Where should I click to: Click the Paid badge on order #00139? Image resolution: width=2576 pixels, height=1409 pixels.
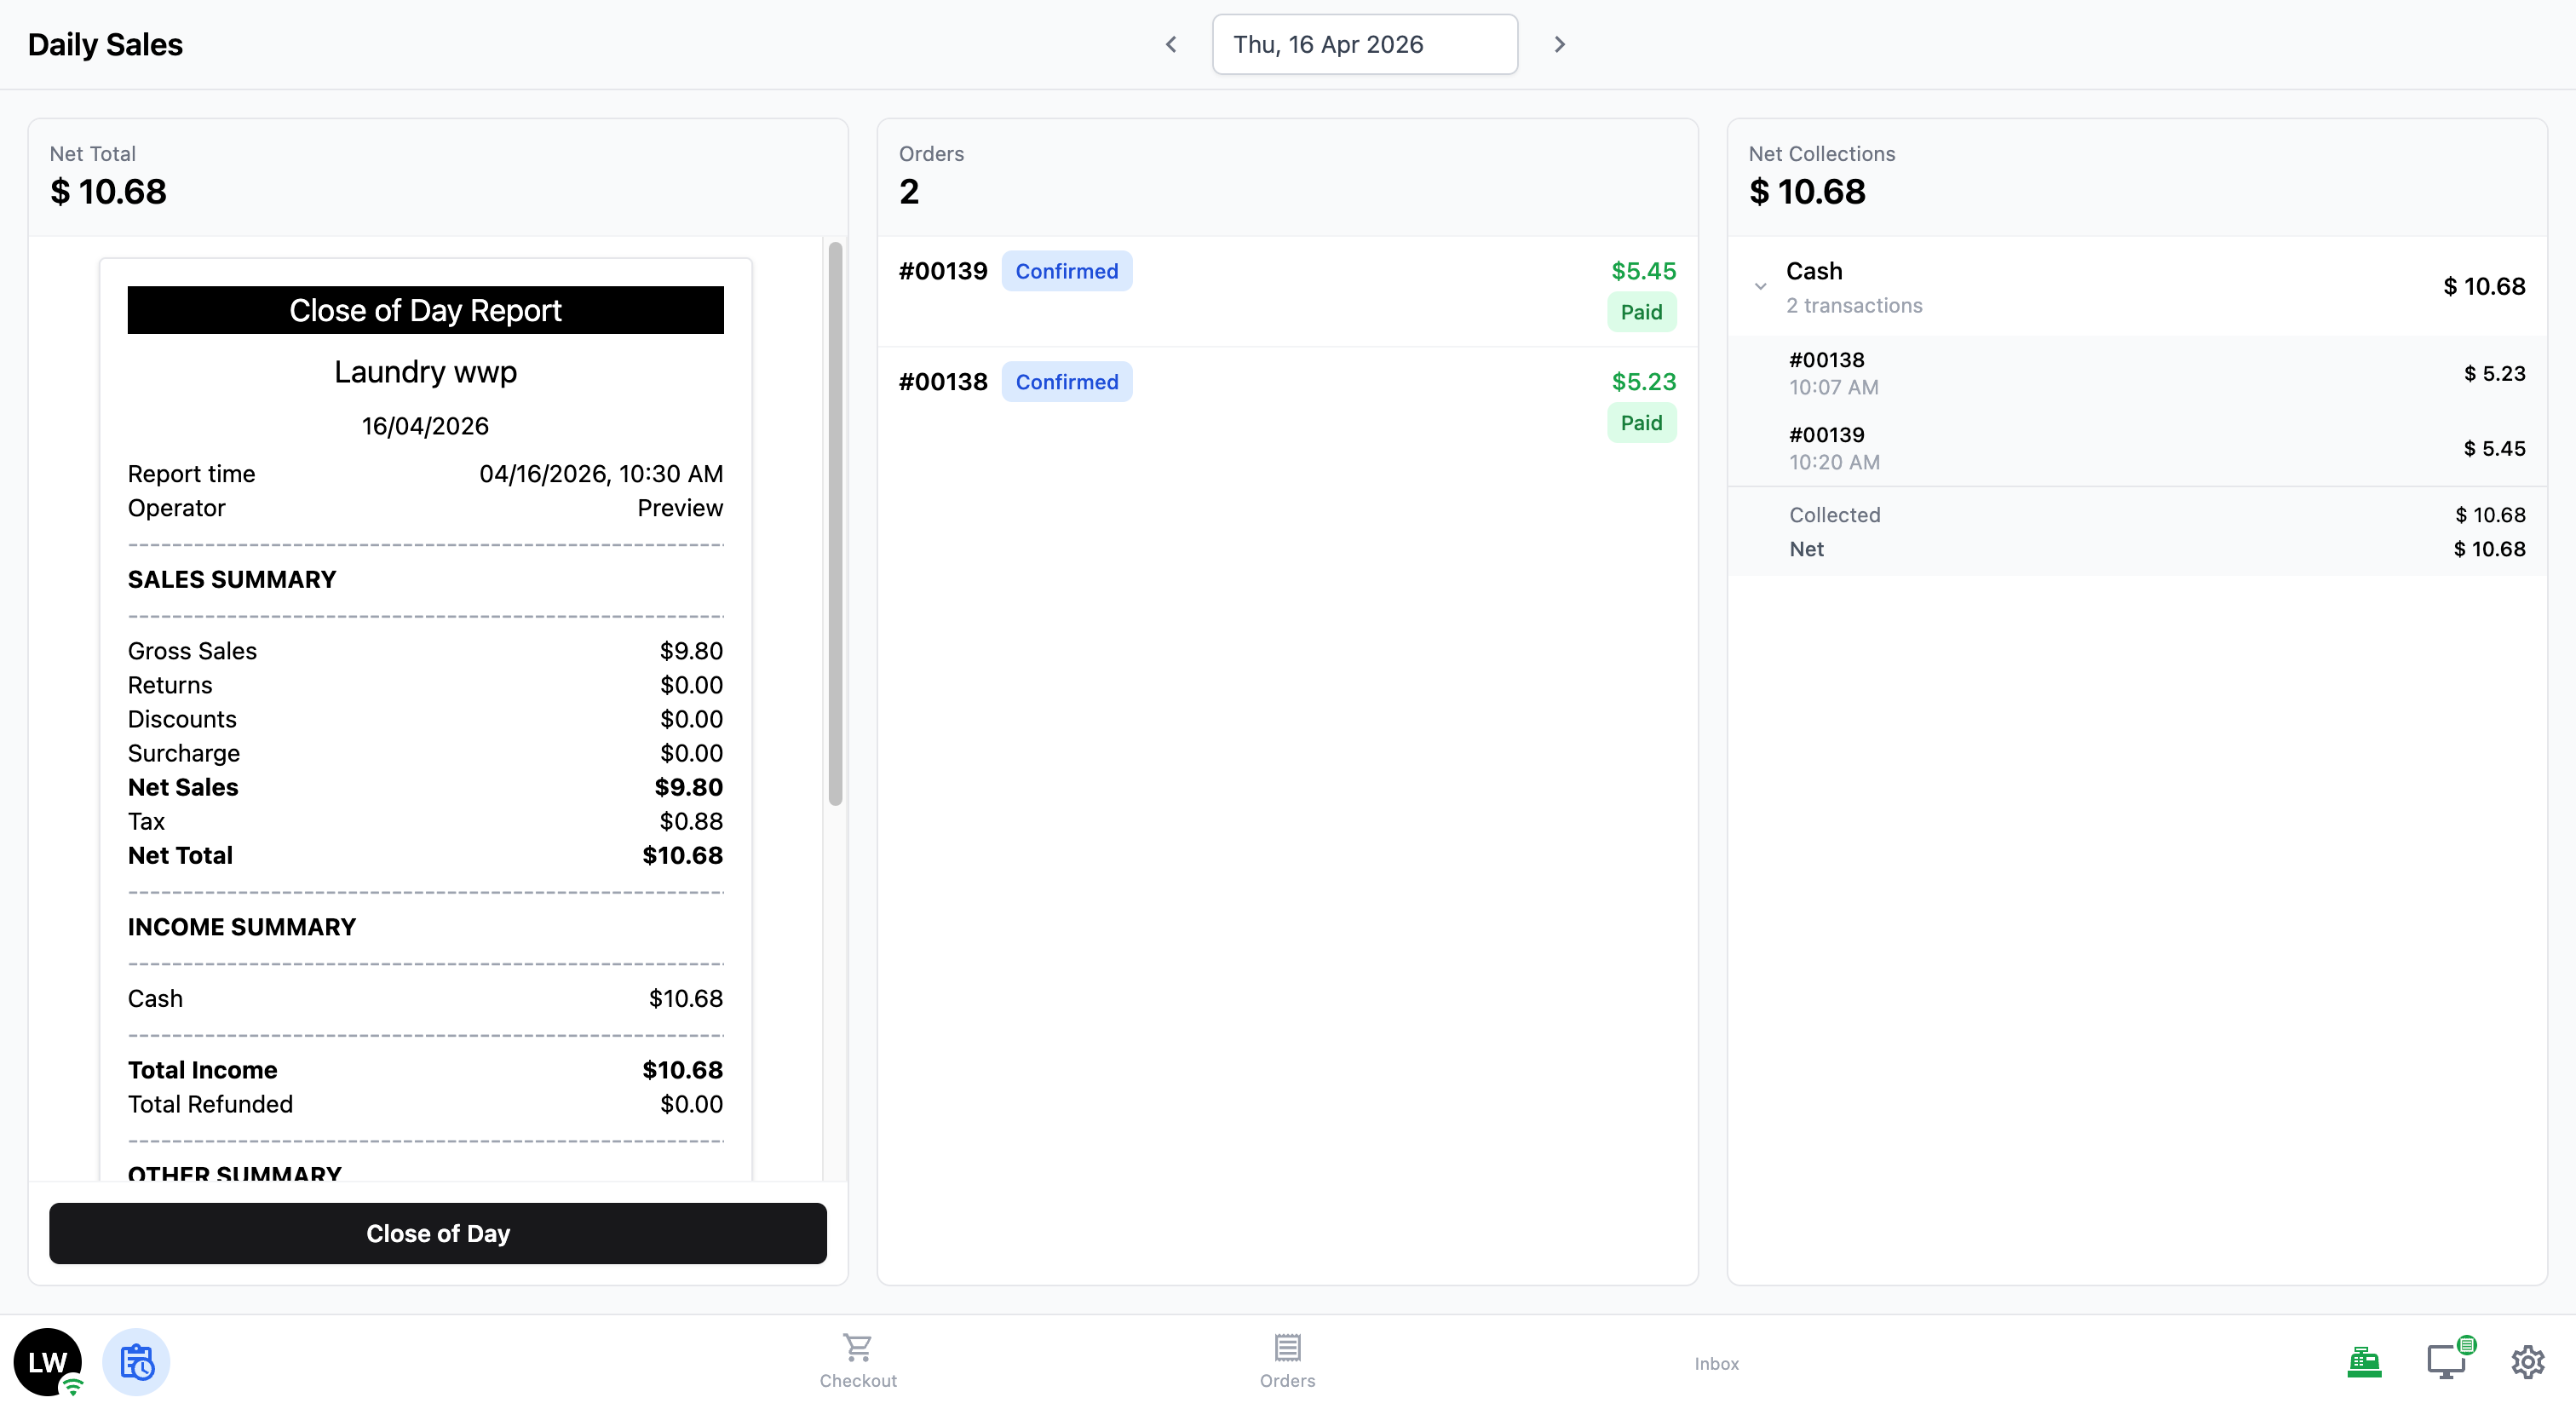(x=1641, y=312)
